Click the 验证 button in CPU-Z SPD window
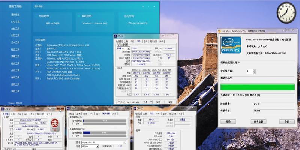Viewport: 300px width, 150px height. click(x=158, y=102)
